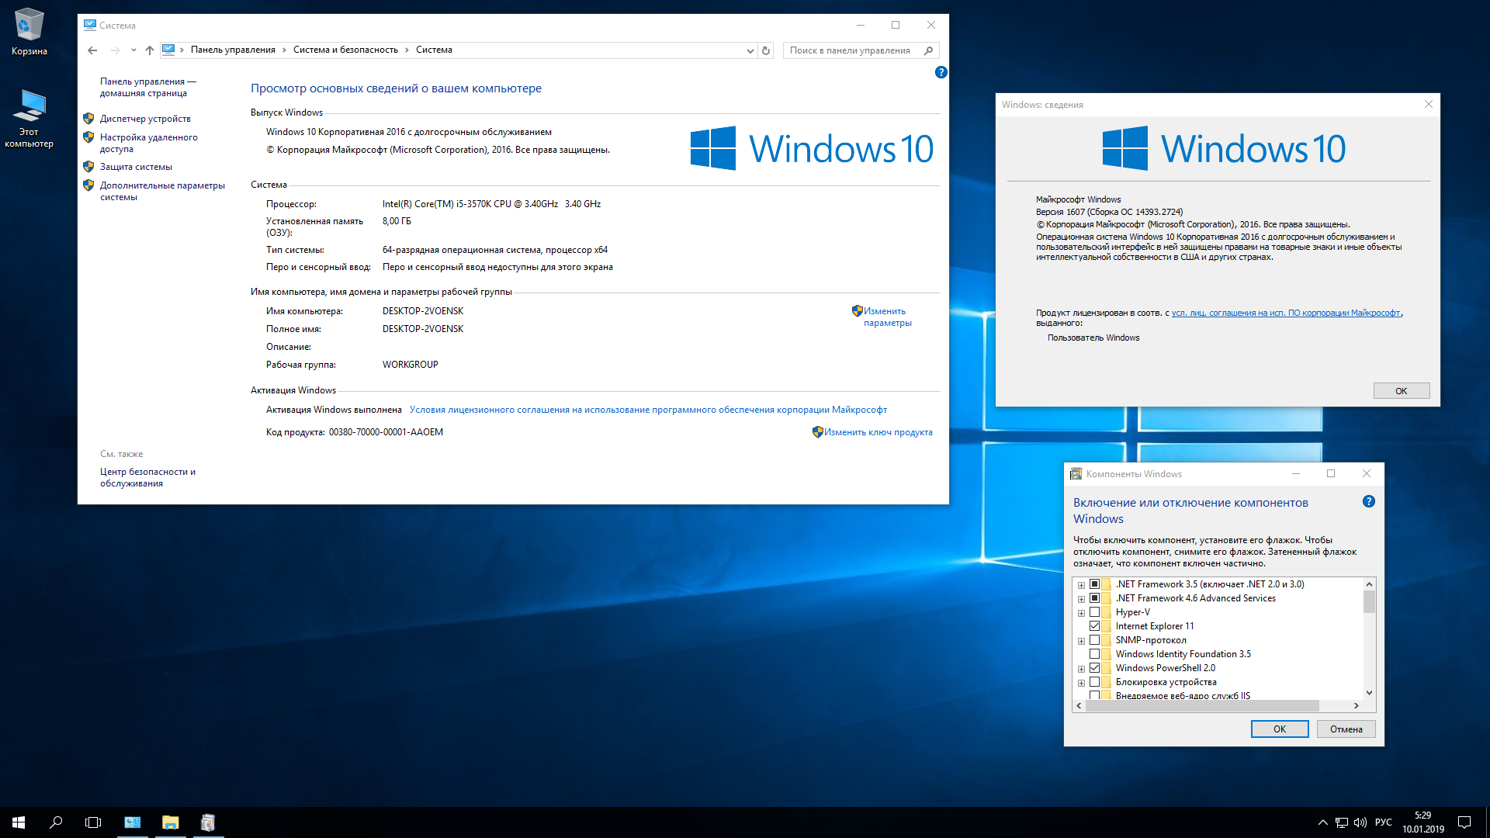This screenshot has height=838, width=1490.
Task: Check Windows Identity Foundation 3.5
Action: (x=1094, y=654)
